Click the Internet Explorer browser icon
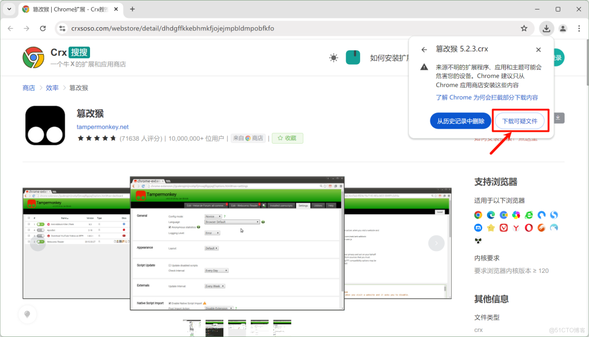Image resolution: width=589 pixels, height=337 pixels. click(x=529, y=215)
